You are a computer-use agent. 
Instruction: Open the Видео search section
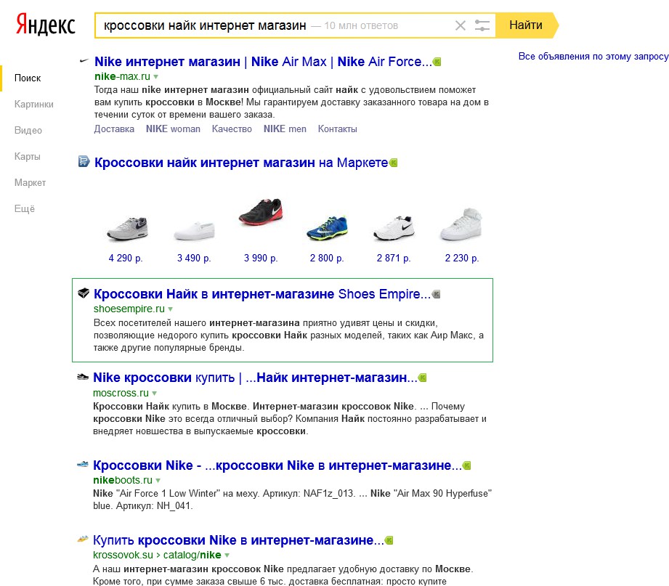pos(28,130)
